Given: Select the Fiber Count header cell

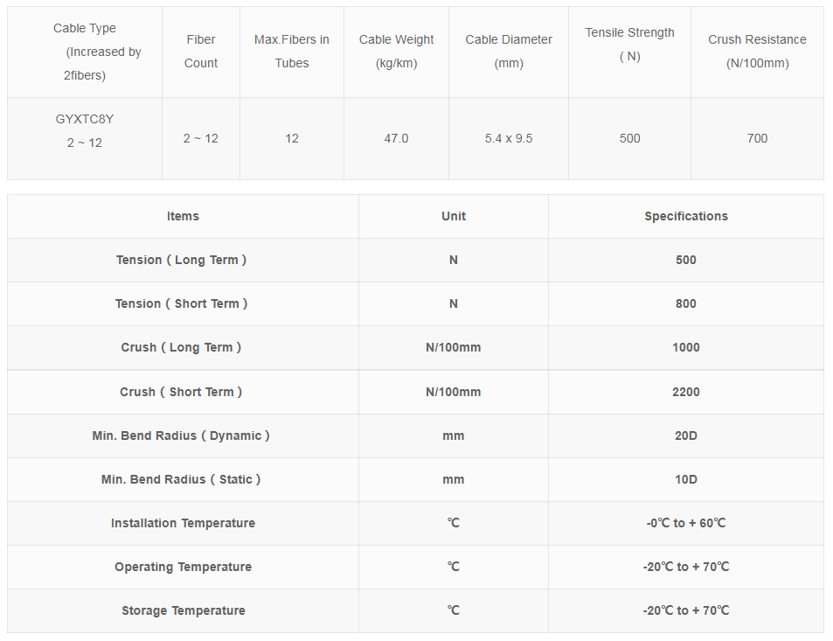Looking at the screenshot, I should coord(200,52).
